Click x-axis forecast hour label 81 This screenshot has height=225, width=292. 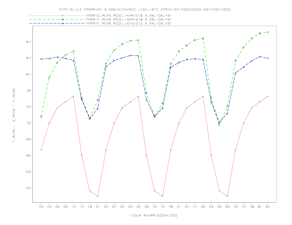[x=260, y=207]
